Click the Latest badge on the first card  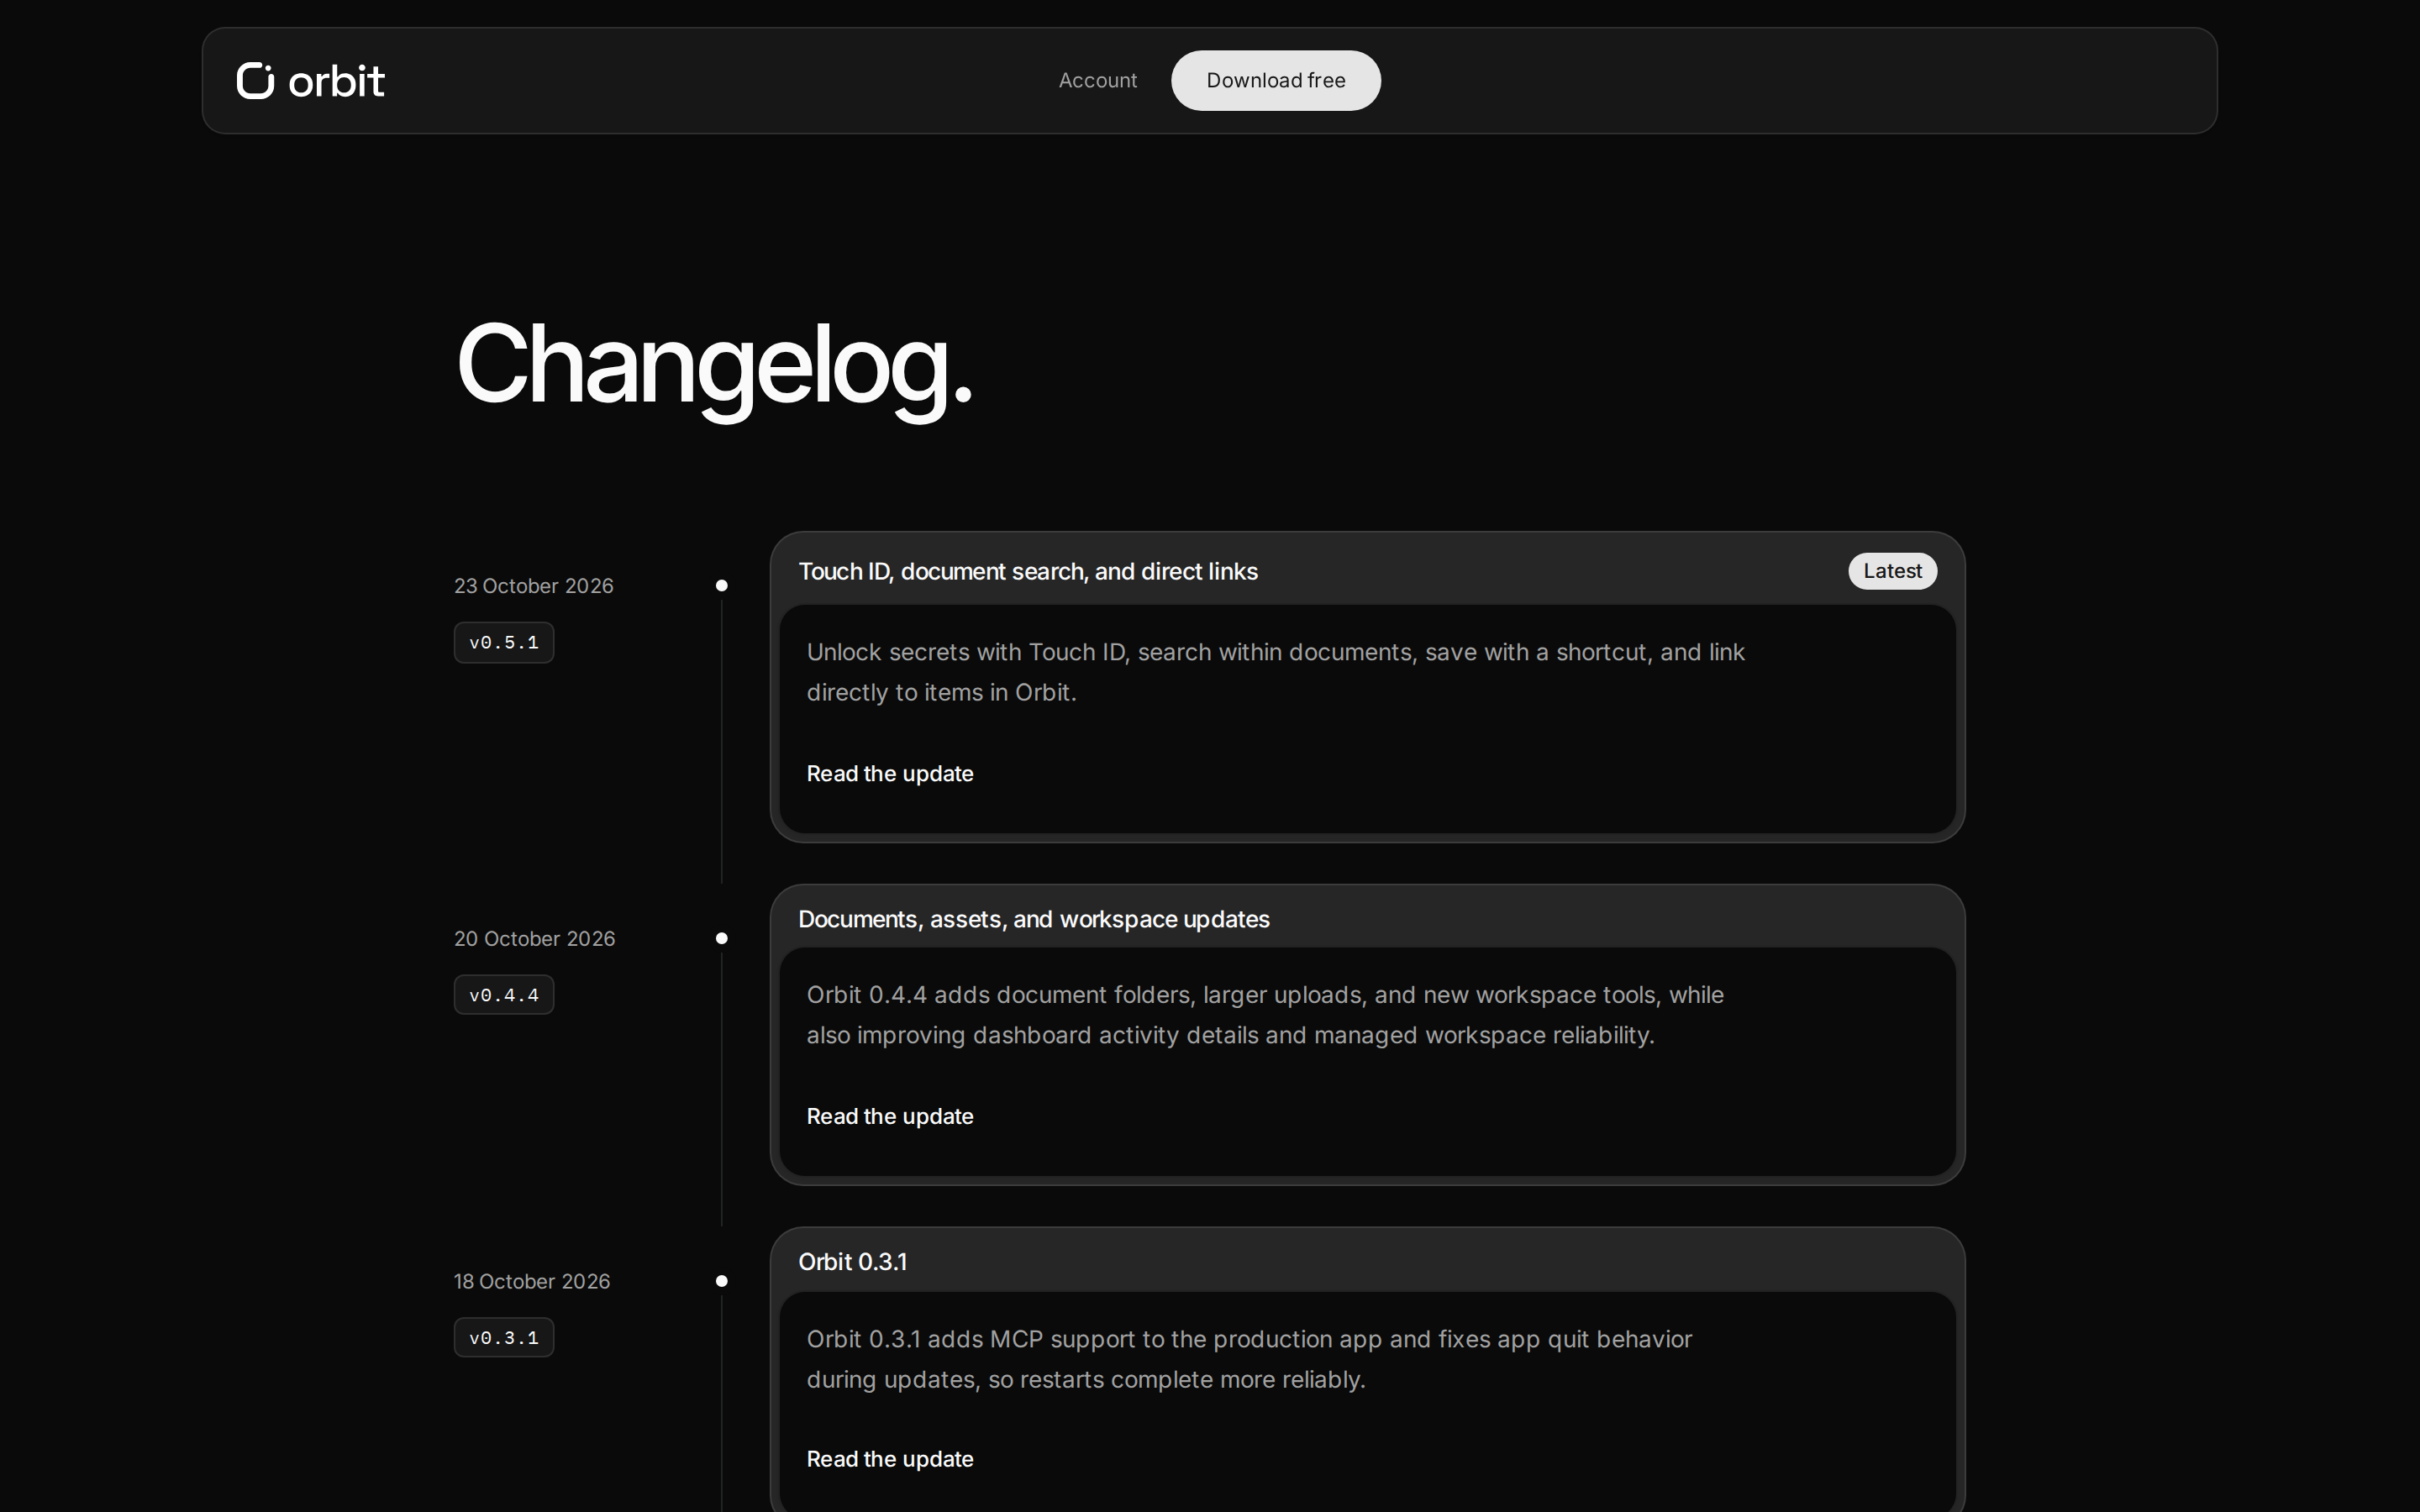click(1892, 571)
